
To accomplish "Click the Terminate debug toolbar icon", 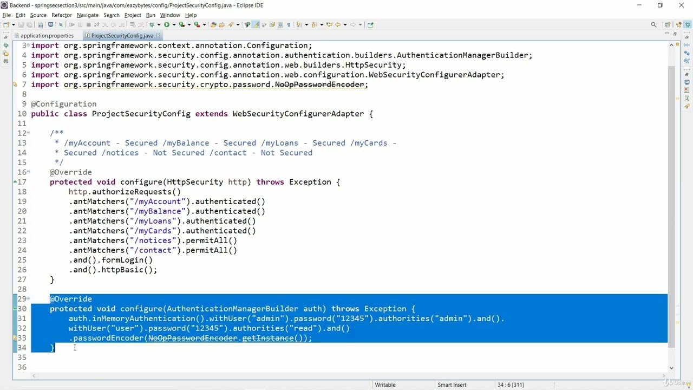I will [x=88, y=24].
